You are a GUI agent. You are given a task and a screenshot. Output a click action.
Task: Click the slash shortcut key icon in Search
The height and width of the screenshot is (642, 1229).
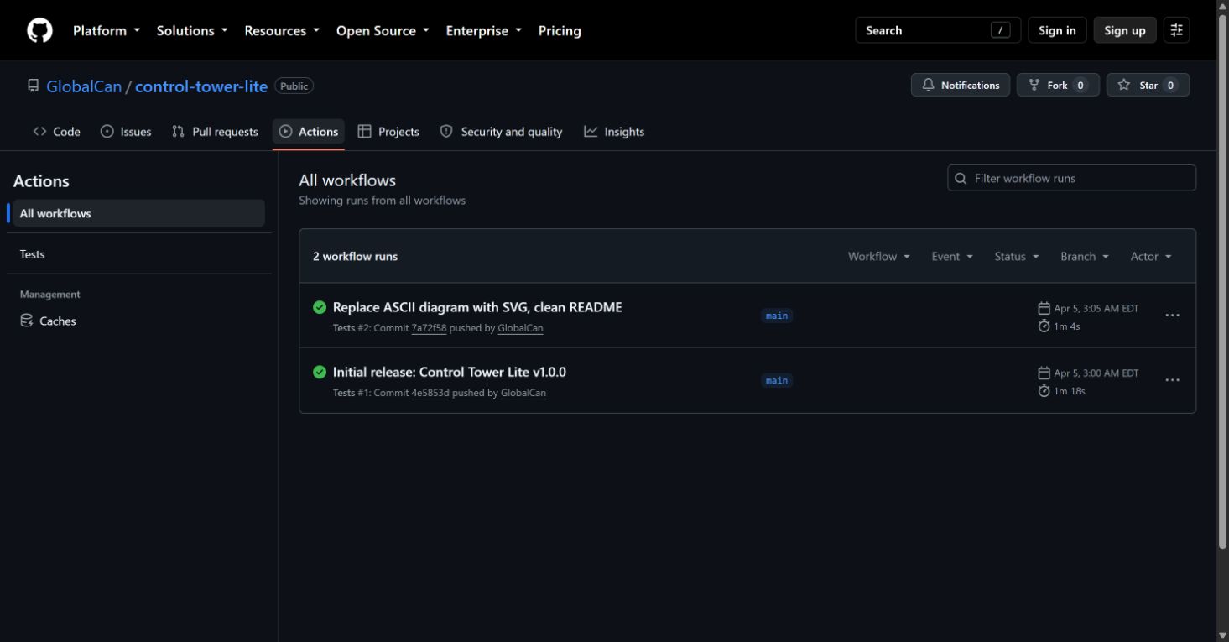point(1000,30)
